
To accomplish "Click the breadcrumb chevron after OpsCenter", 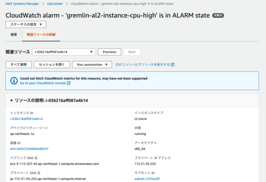I will coord(67,4).
